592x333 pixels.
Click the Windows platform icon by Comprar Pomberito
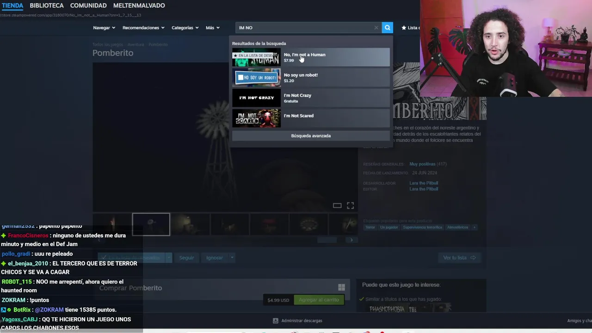click(x=341, y=287)
